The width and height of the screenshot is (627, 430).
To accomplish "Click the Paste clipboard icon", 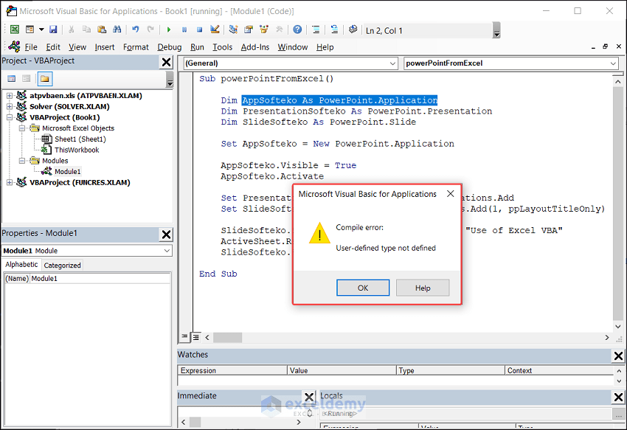I will click(102, 30).
